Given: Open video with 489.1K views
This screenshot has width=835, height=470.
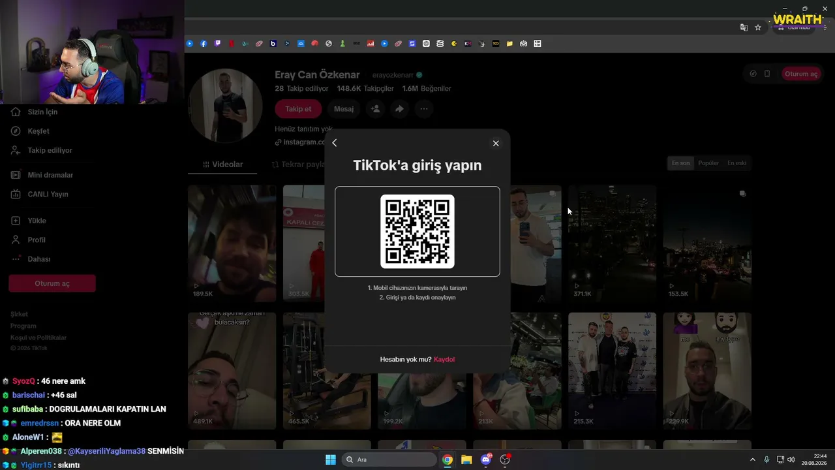Looking at the screenshot, I should click(232, 370).
